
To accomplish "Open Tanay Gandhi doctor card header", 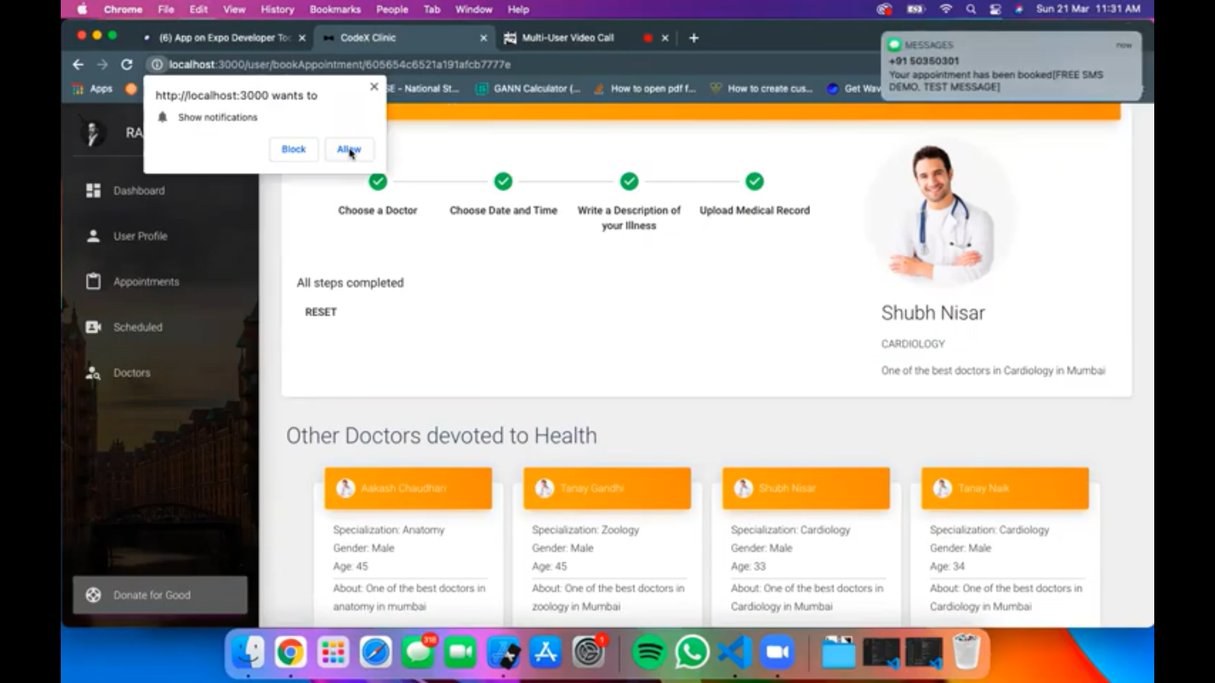I will tap(607, 488).
